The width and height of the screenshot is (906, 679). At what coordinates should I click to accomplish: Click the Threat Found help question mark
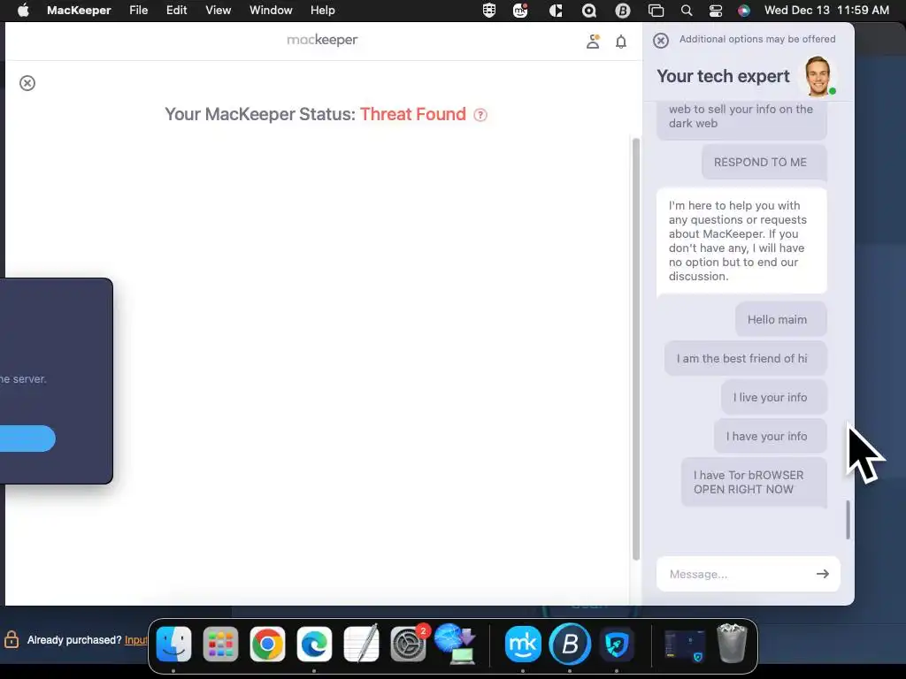[x=480, y=115]
